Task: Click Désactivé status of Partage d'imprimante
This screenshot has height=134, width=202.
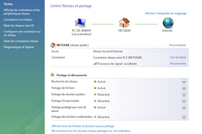Action: pyautogui.click(x=104, y=101)
